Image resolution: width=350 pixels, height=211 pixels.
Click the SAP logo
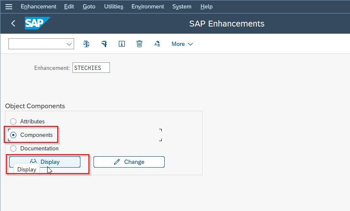coord(37,23)
